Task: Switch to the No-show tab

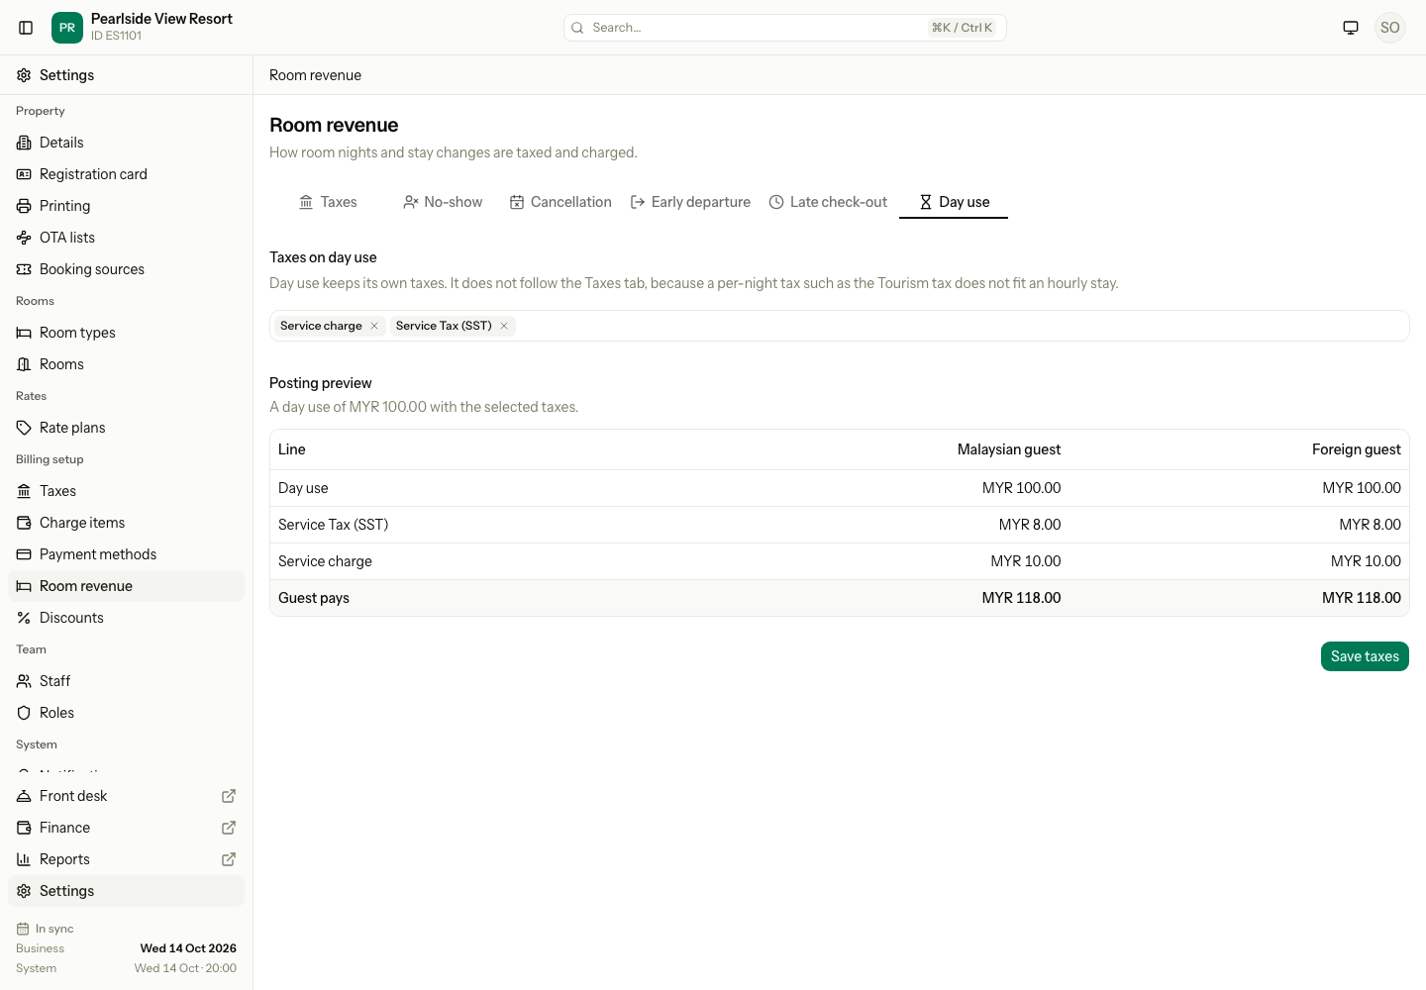Action: 443,202
